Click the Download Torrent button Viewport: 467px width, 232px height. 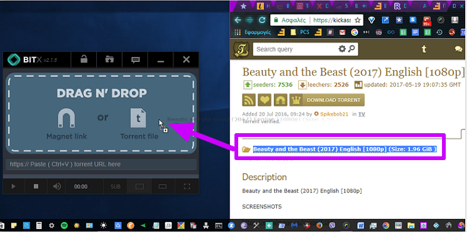tap(327, 100)
